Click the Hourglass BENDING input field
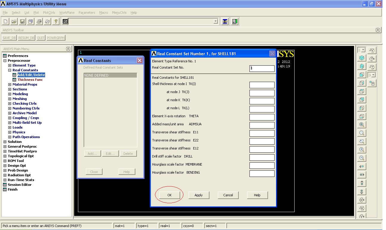This screenshot has height=230, width=386. click(x=262, y=174)
